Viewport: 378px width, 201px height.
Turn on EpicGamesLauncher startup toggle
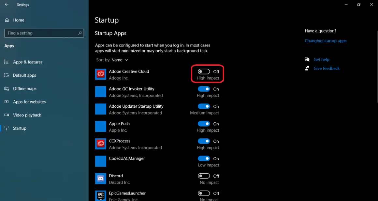(204, 193)
